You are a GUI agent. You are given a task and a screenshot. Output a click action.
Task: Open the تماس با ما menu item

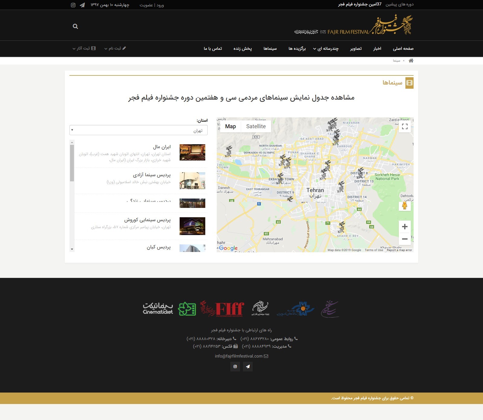coord(213,49)
